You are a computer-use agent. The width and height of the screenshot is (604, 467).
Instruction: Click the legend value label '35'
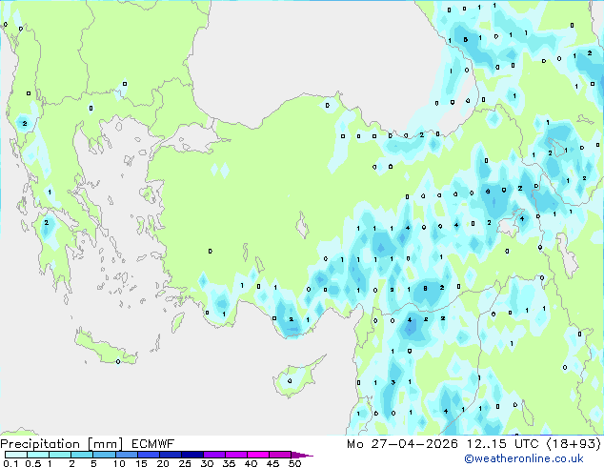pyautogui.click(x=229, y=463)
